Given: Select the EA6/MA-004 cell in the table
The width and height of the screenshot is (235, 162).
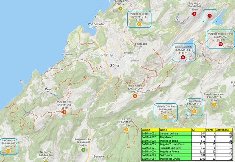Looking at the screenshot, I should (151, 151).
